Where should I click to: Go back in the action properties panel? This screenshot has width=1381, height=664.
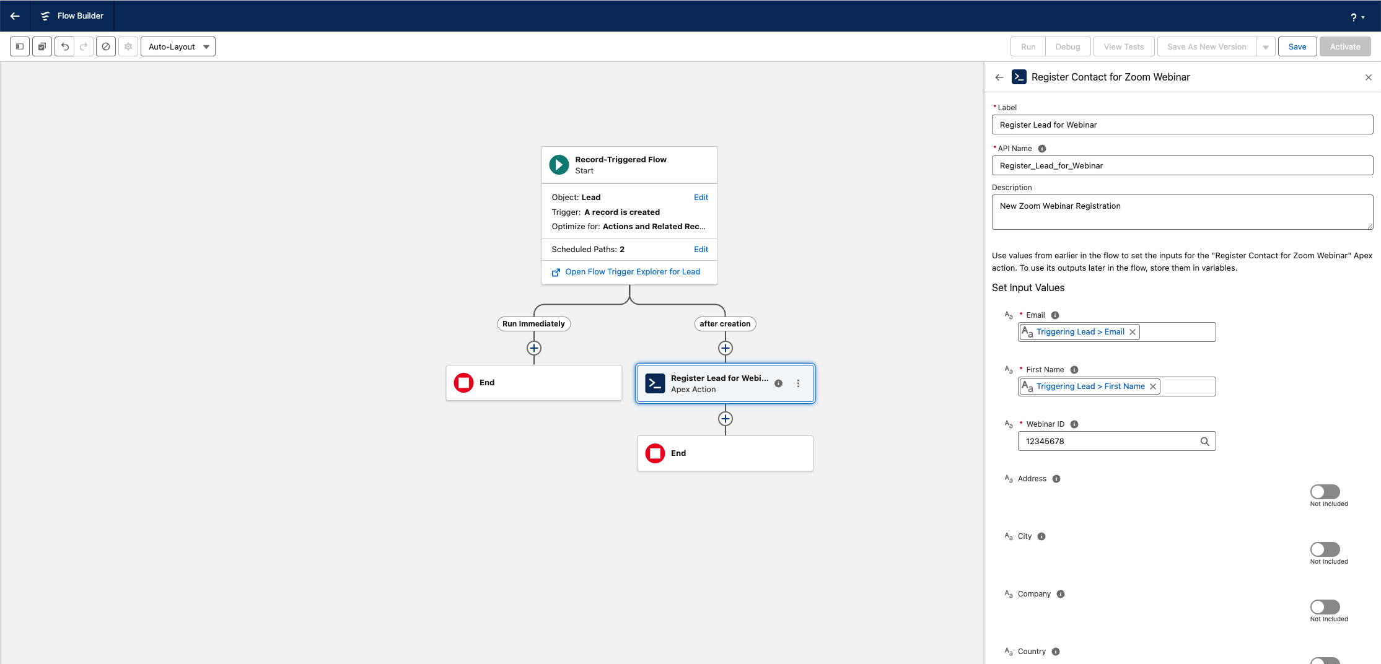[999, 77]
